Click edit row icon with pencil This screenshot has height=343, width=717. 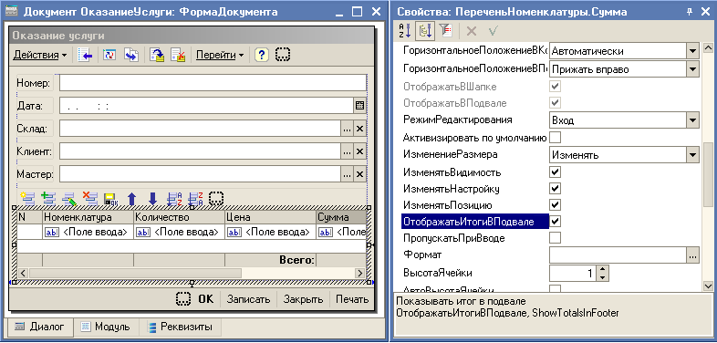69,199
